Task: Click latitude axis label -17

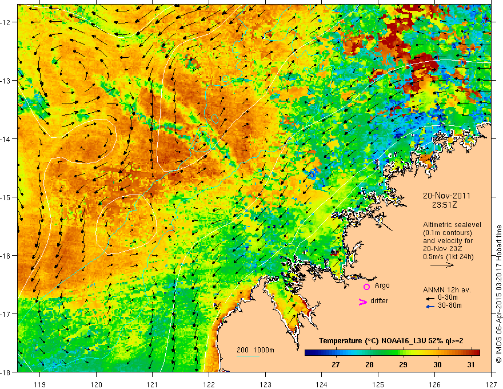Action: pos(6,313)
